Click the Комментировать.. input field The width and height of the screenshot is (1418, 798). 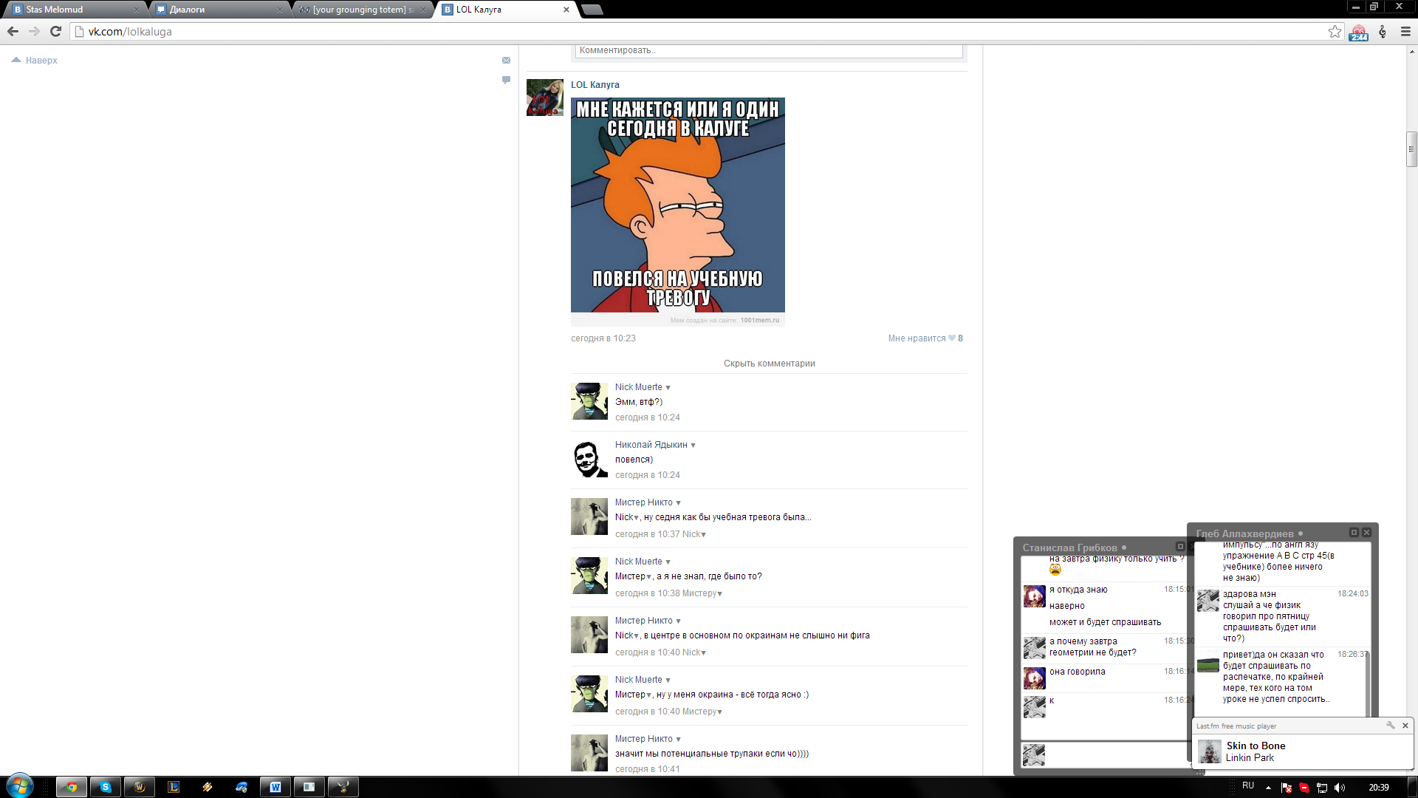(769, 50)
